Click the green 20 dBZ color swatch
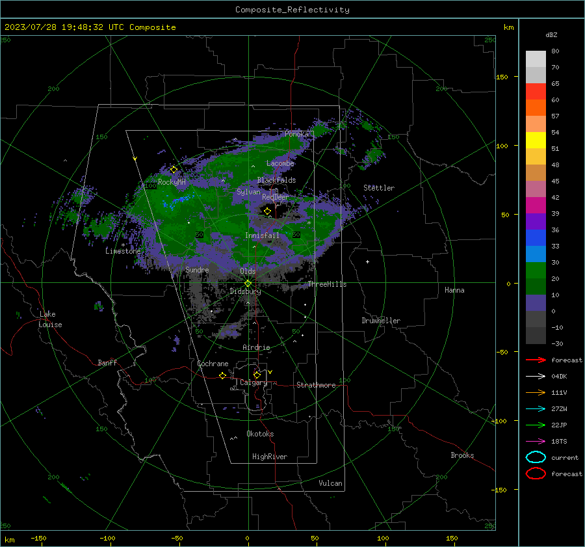This screenshot has height=547, width=585. coord(536,271)
